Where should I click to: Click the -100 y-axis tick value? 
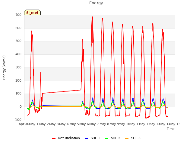[x=18, y=120]
